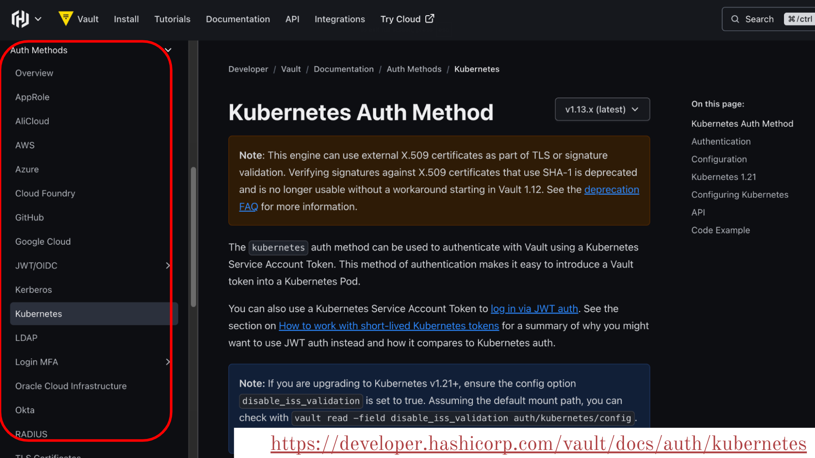Image resolution: width=815 pixels, height=458 pixels.
Task: Select AliCloud in the sidebar
Action: click(32, 121)
